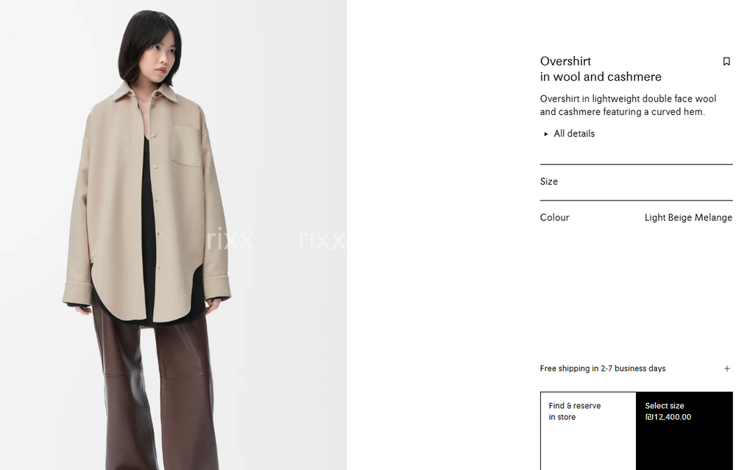Click the Size label
This screenshot has width=736, height=470.
click(x=549, y=182)
